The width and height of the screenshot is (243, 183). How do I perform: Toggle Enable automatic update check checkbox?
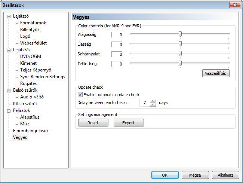click(80, 95)
